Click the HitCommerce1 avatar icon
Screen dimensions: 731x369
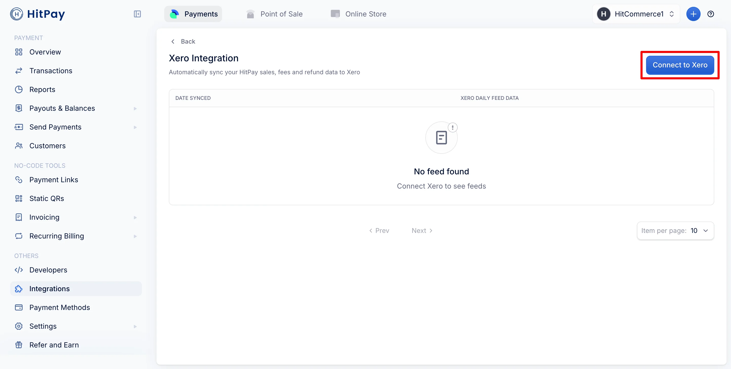604,14
